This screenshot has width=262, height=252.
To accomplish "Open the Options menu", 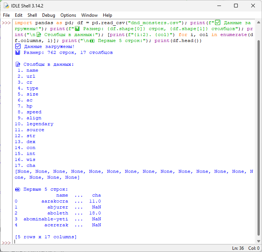I will [68, 15].
